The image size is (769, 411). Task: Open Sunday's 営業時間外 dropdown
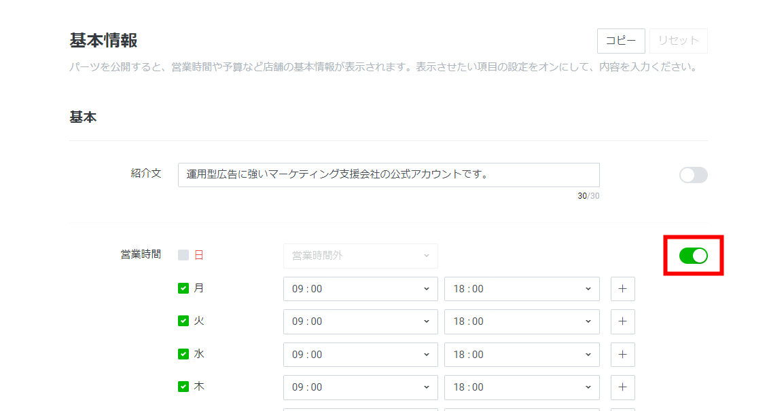[x=360, y=256]
